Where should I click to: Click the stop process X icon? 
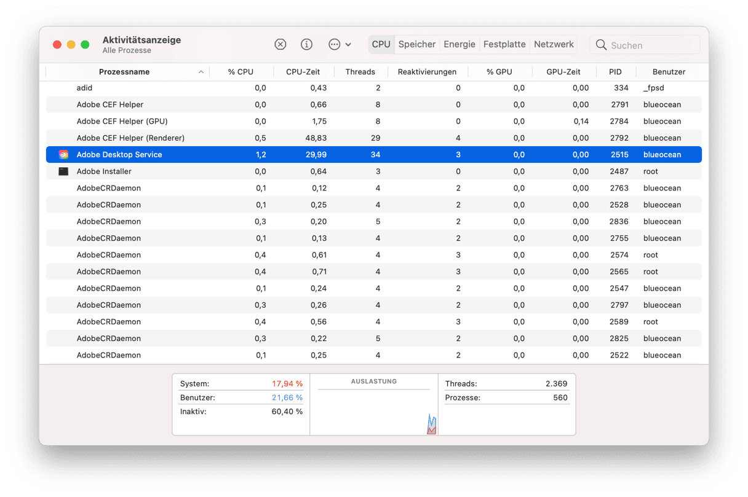280,44
